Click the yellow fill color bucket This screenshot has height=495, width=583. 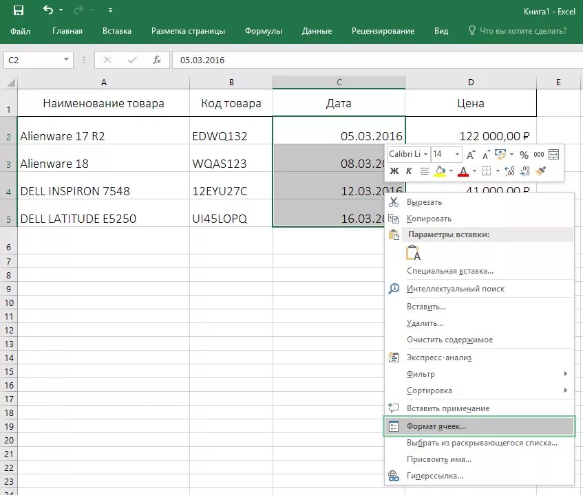pos(440,171)
